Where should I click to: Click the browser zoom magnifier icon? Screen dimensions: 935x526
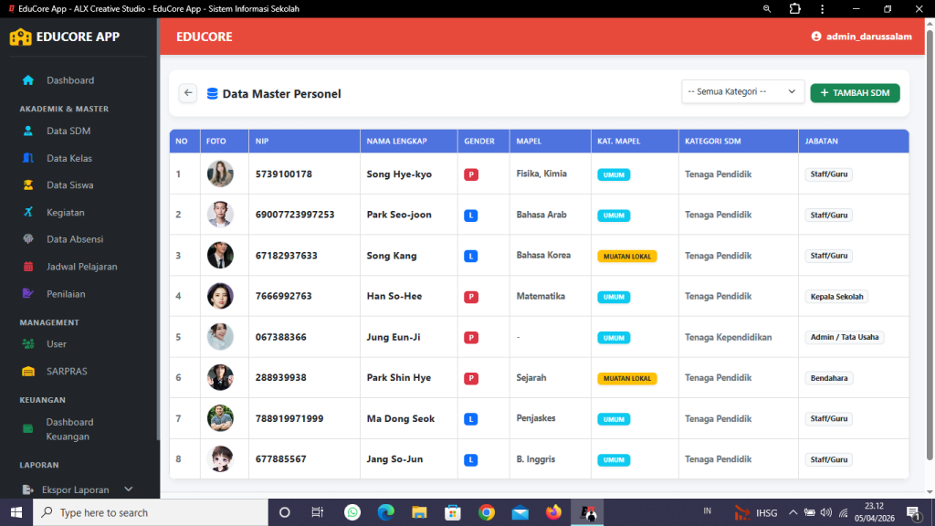(x=767, y=9)
